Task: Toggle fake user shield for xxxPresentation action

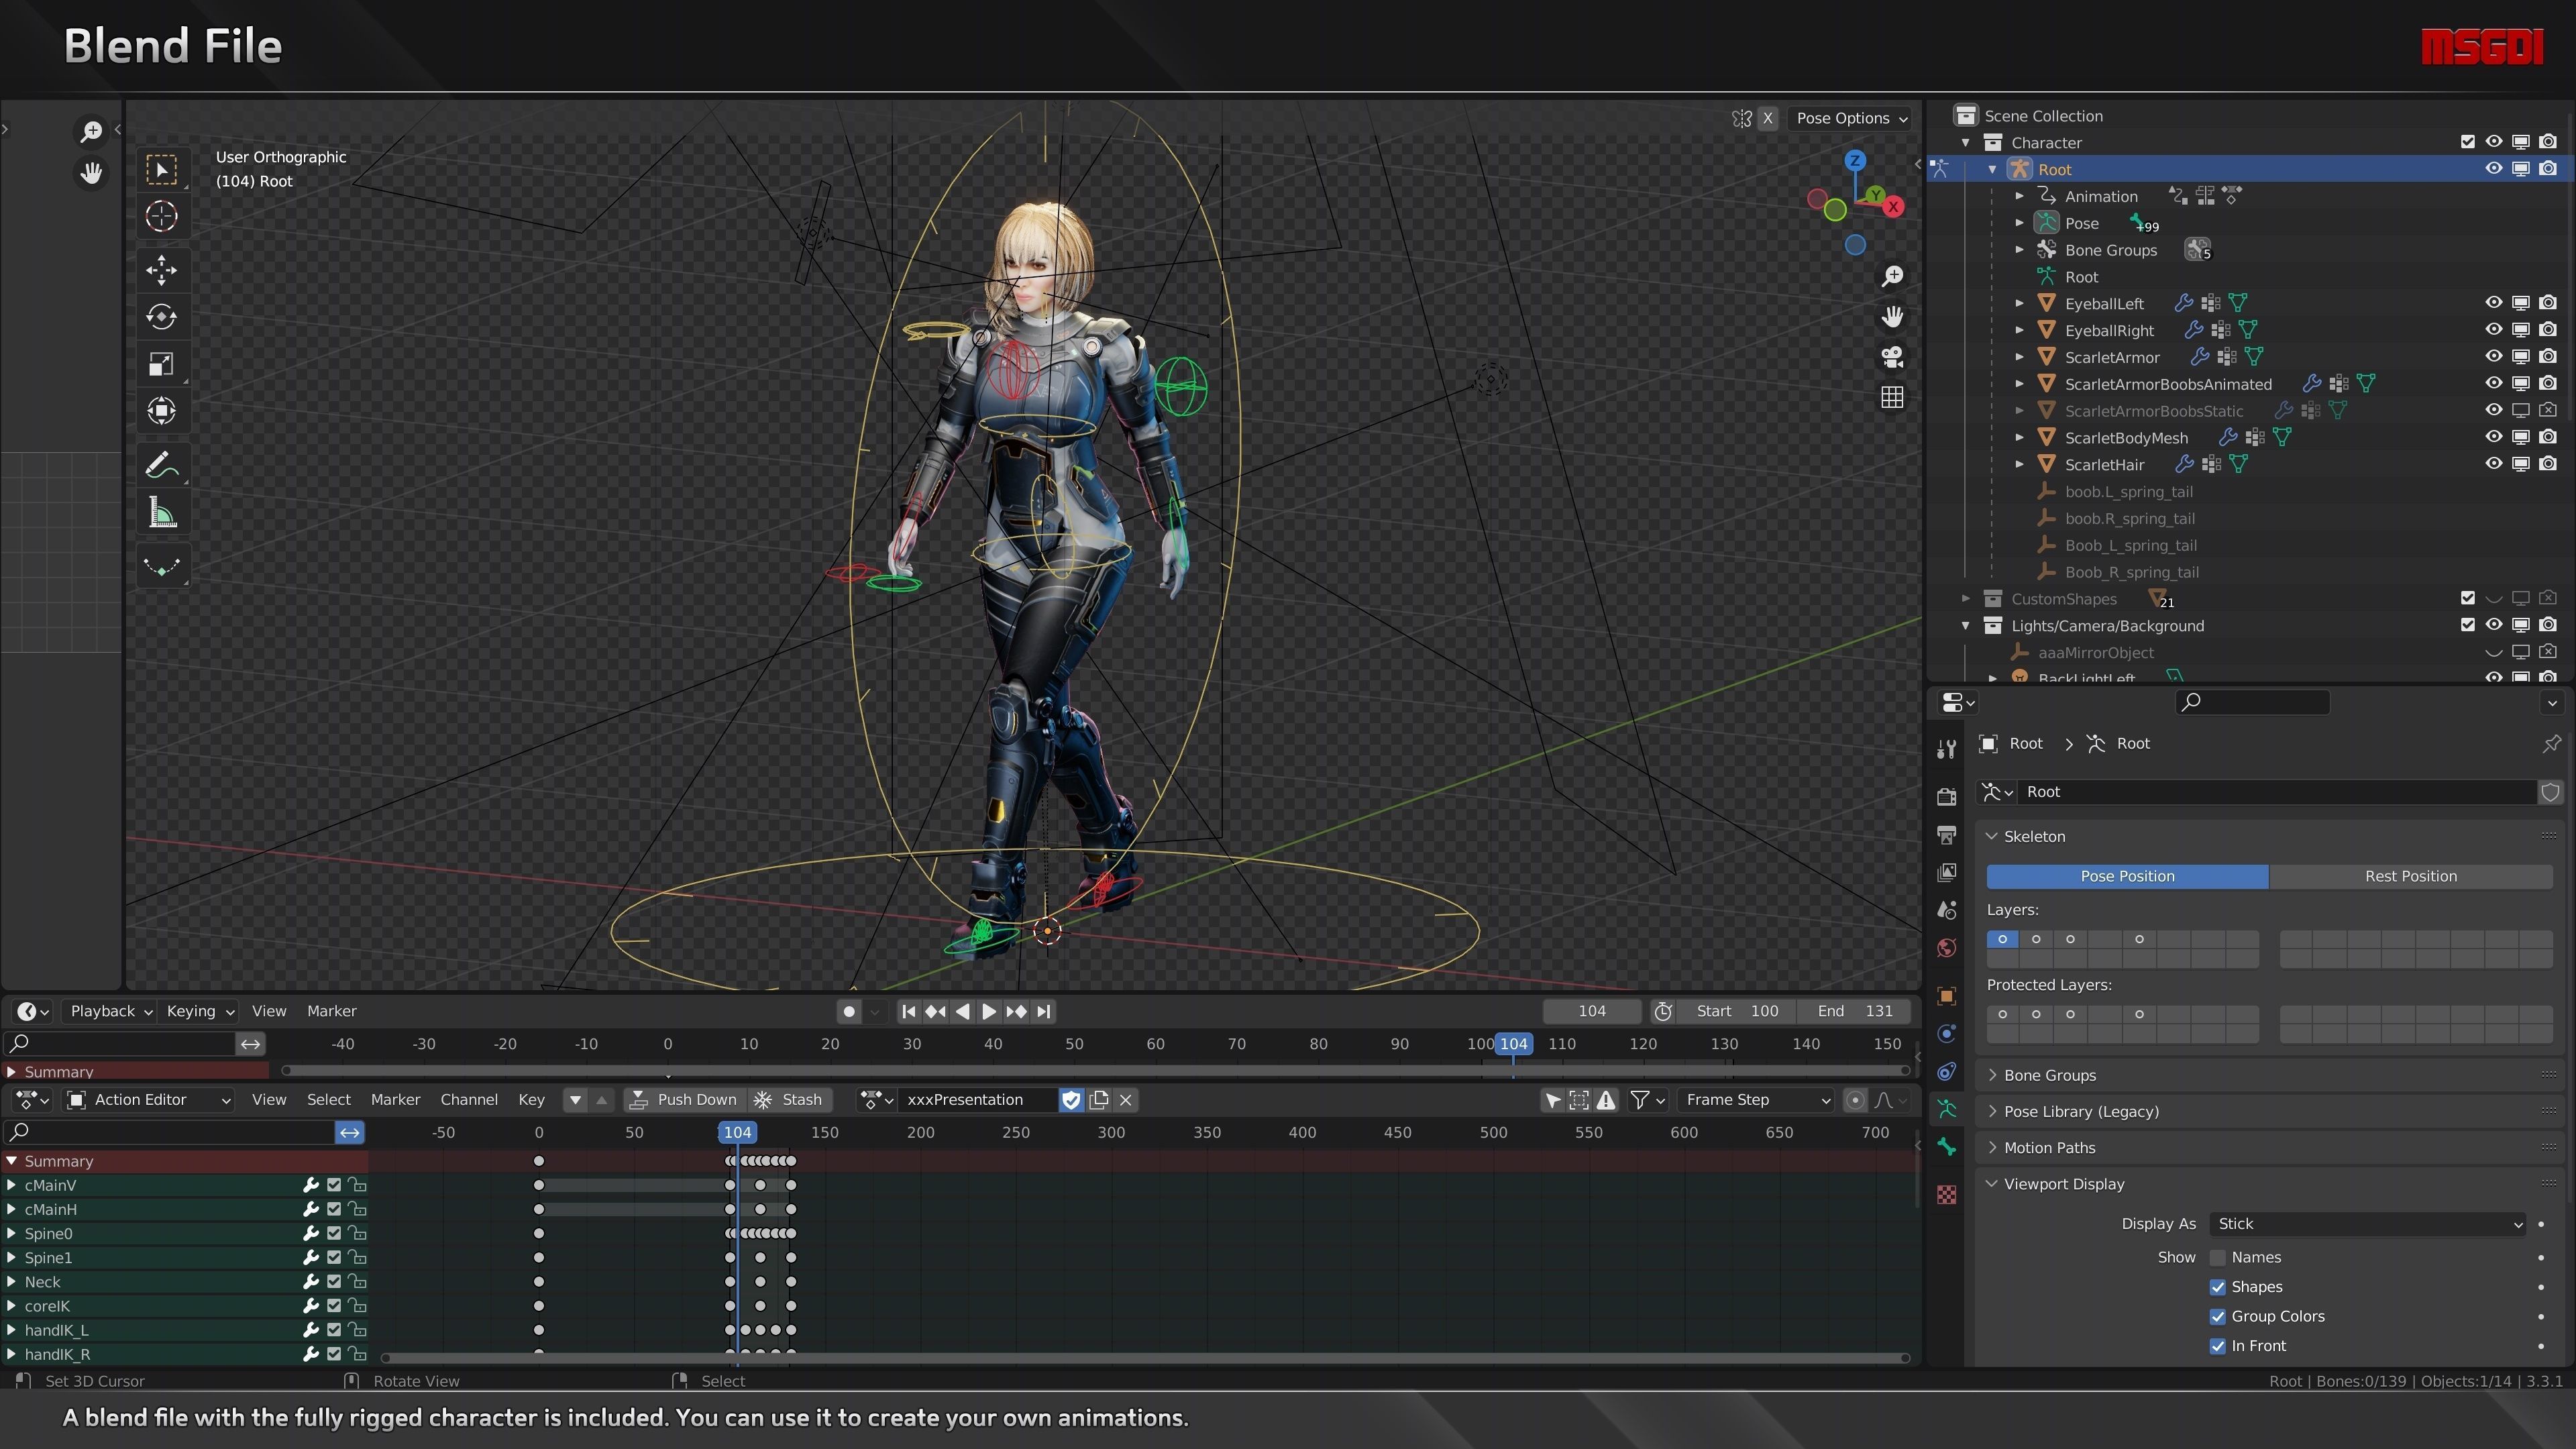Action: coord(1071,1100)
